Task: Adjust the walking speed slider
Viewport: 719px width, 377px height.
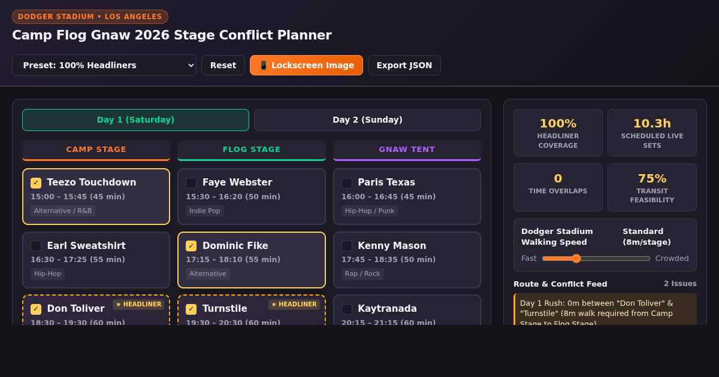Action: click(x=596, y=259)
